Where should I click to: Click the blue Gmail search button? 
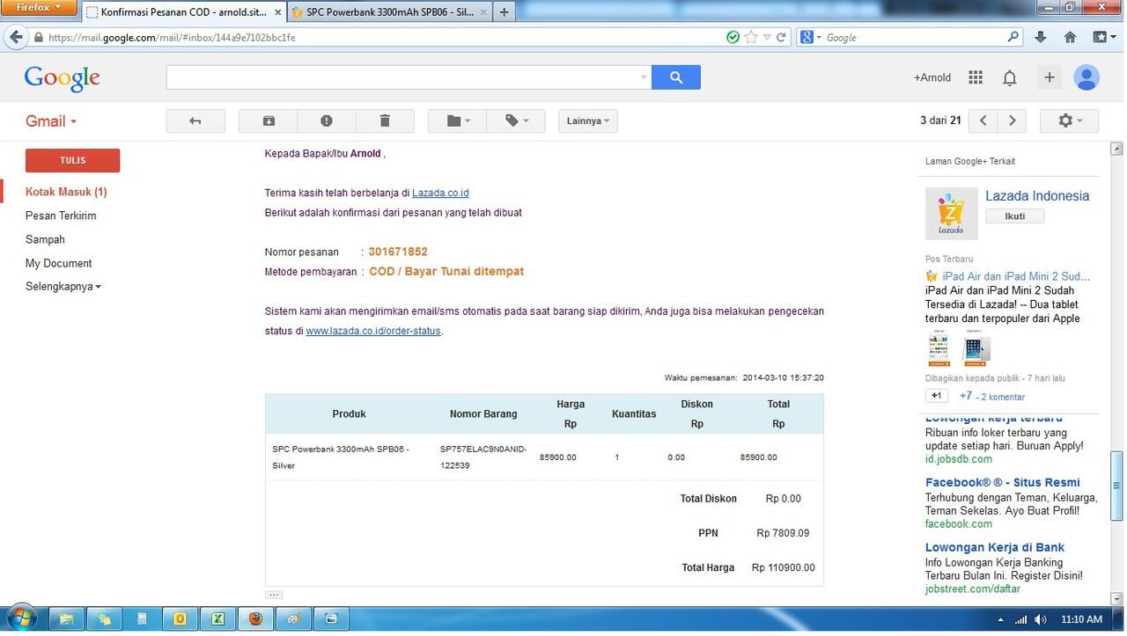(676, 77)
